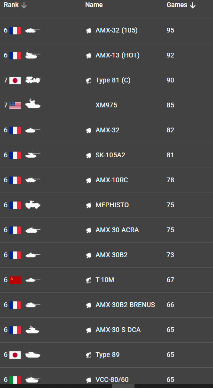This screenshot has height=388, width=213.
Task: Click the premium leaf icon beside Type 89
Action: [x=89, y=356]
